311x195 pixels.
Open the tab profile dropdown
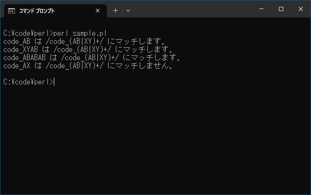tap(128, 11)
